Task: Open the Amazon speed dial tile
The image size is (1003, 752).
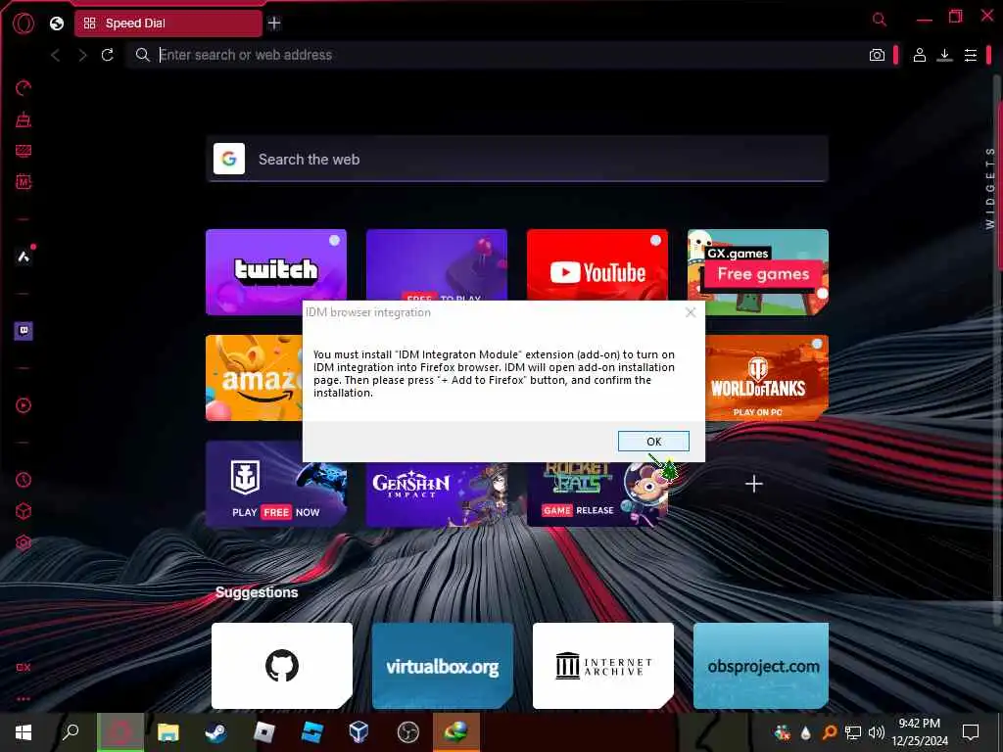Action: [254, 378]
